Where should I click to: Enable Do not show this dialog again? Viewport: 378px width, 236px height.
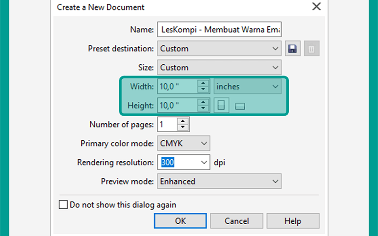click(63, 205)
